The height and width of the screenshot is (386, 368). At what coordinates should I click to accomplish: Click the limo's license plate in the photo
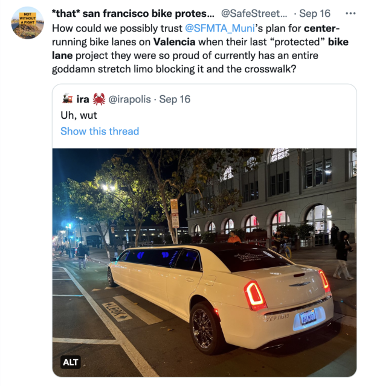pyautogui.click(x=308, y=317)
